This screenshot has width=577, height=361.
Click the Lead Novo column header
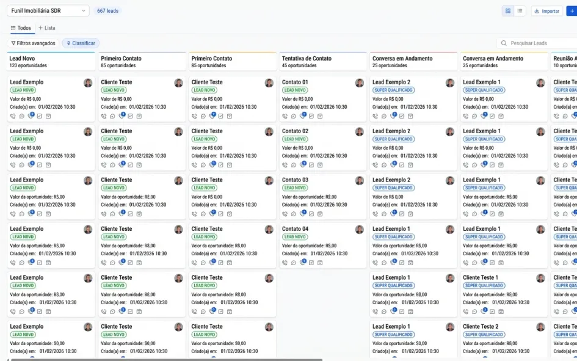tap(51, 62)
